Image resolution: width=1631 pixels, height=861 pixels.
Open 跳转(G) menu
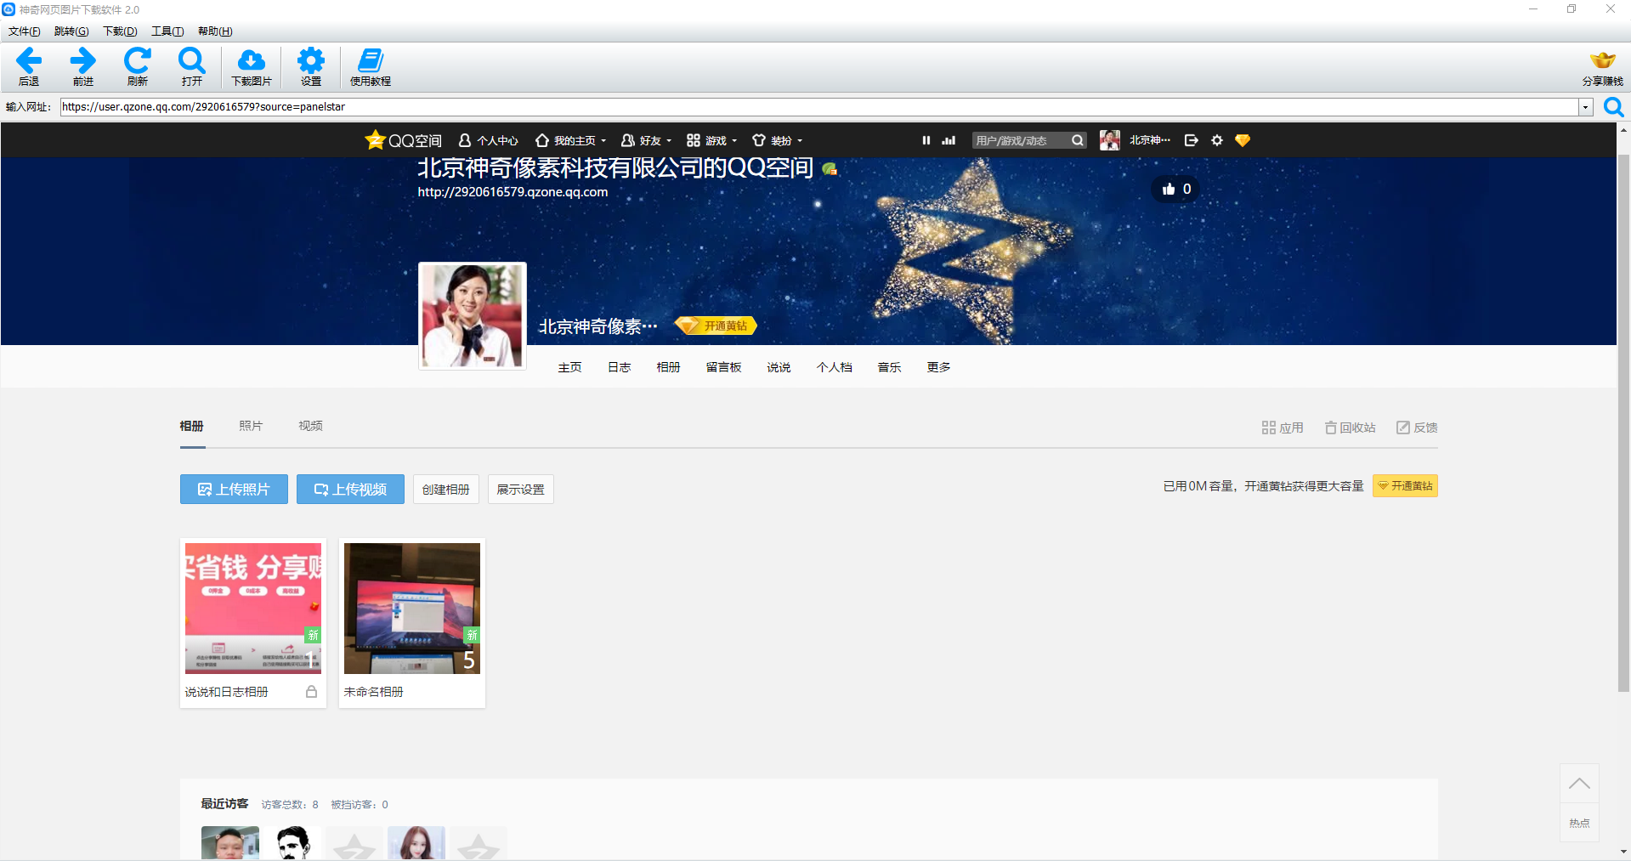pyautogui.click(x=71, y=31)
